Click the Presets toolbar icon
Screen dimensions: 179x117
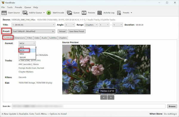pyautogui.click(x=119, y=13)
